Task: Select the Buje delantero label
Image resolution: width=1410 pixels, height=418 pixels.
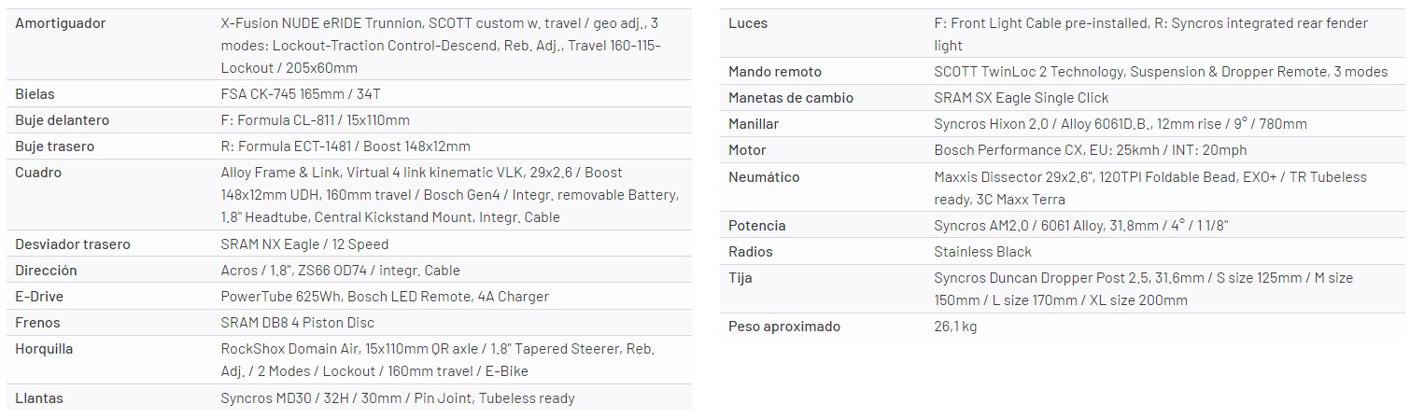Action: pos(63,120)
